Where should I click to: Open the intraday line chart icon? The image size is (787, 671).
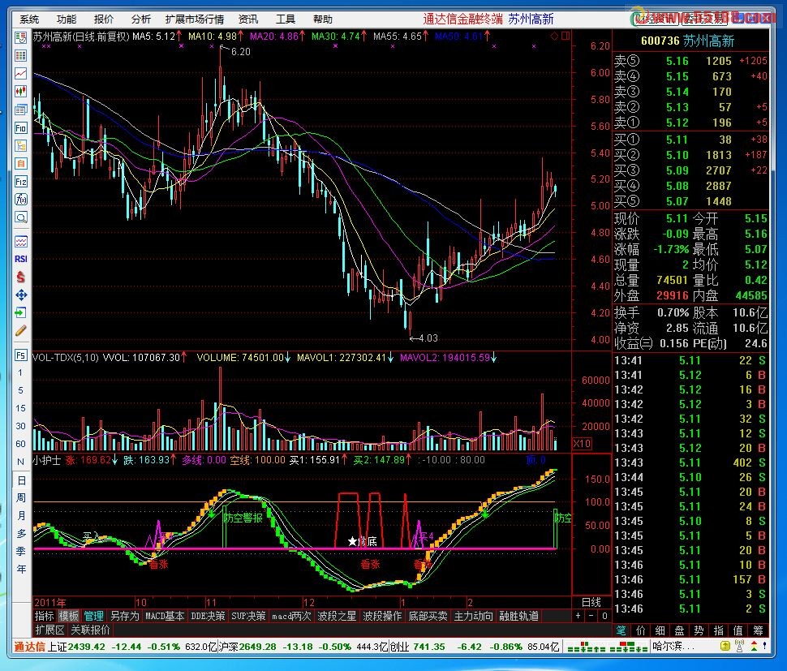[x=20, y=74]
